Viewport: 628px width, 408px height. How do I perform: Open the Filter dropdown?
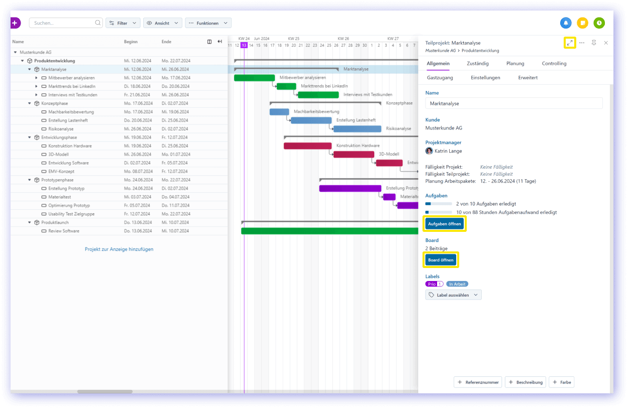123,23
